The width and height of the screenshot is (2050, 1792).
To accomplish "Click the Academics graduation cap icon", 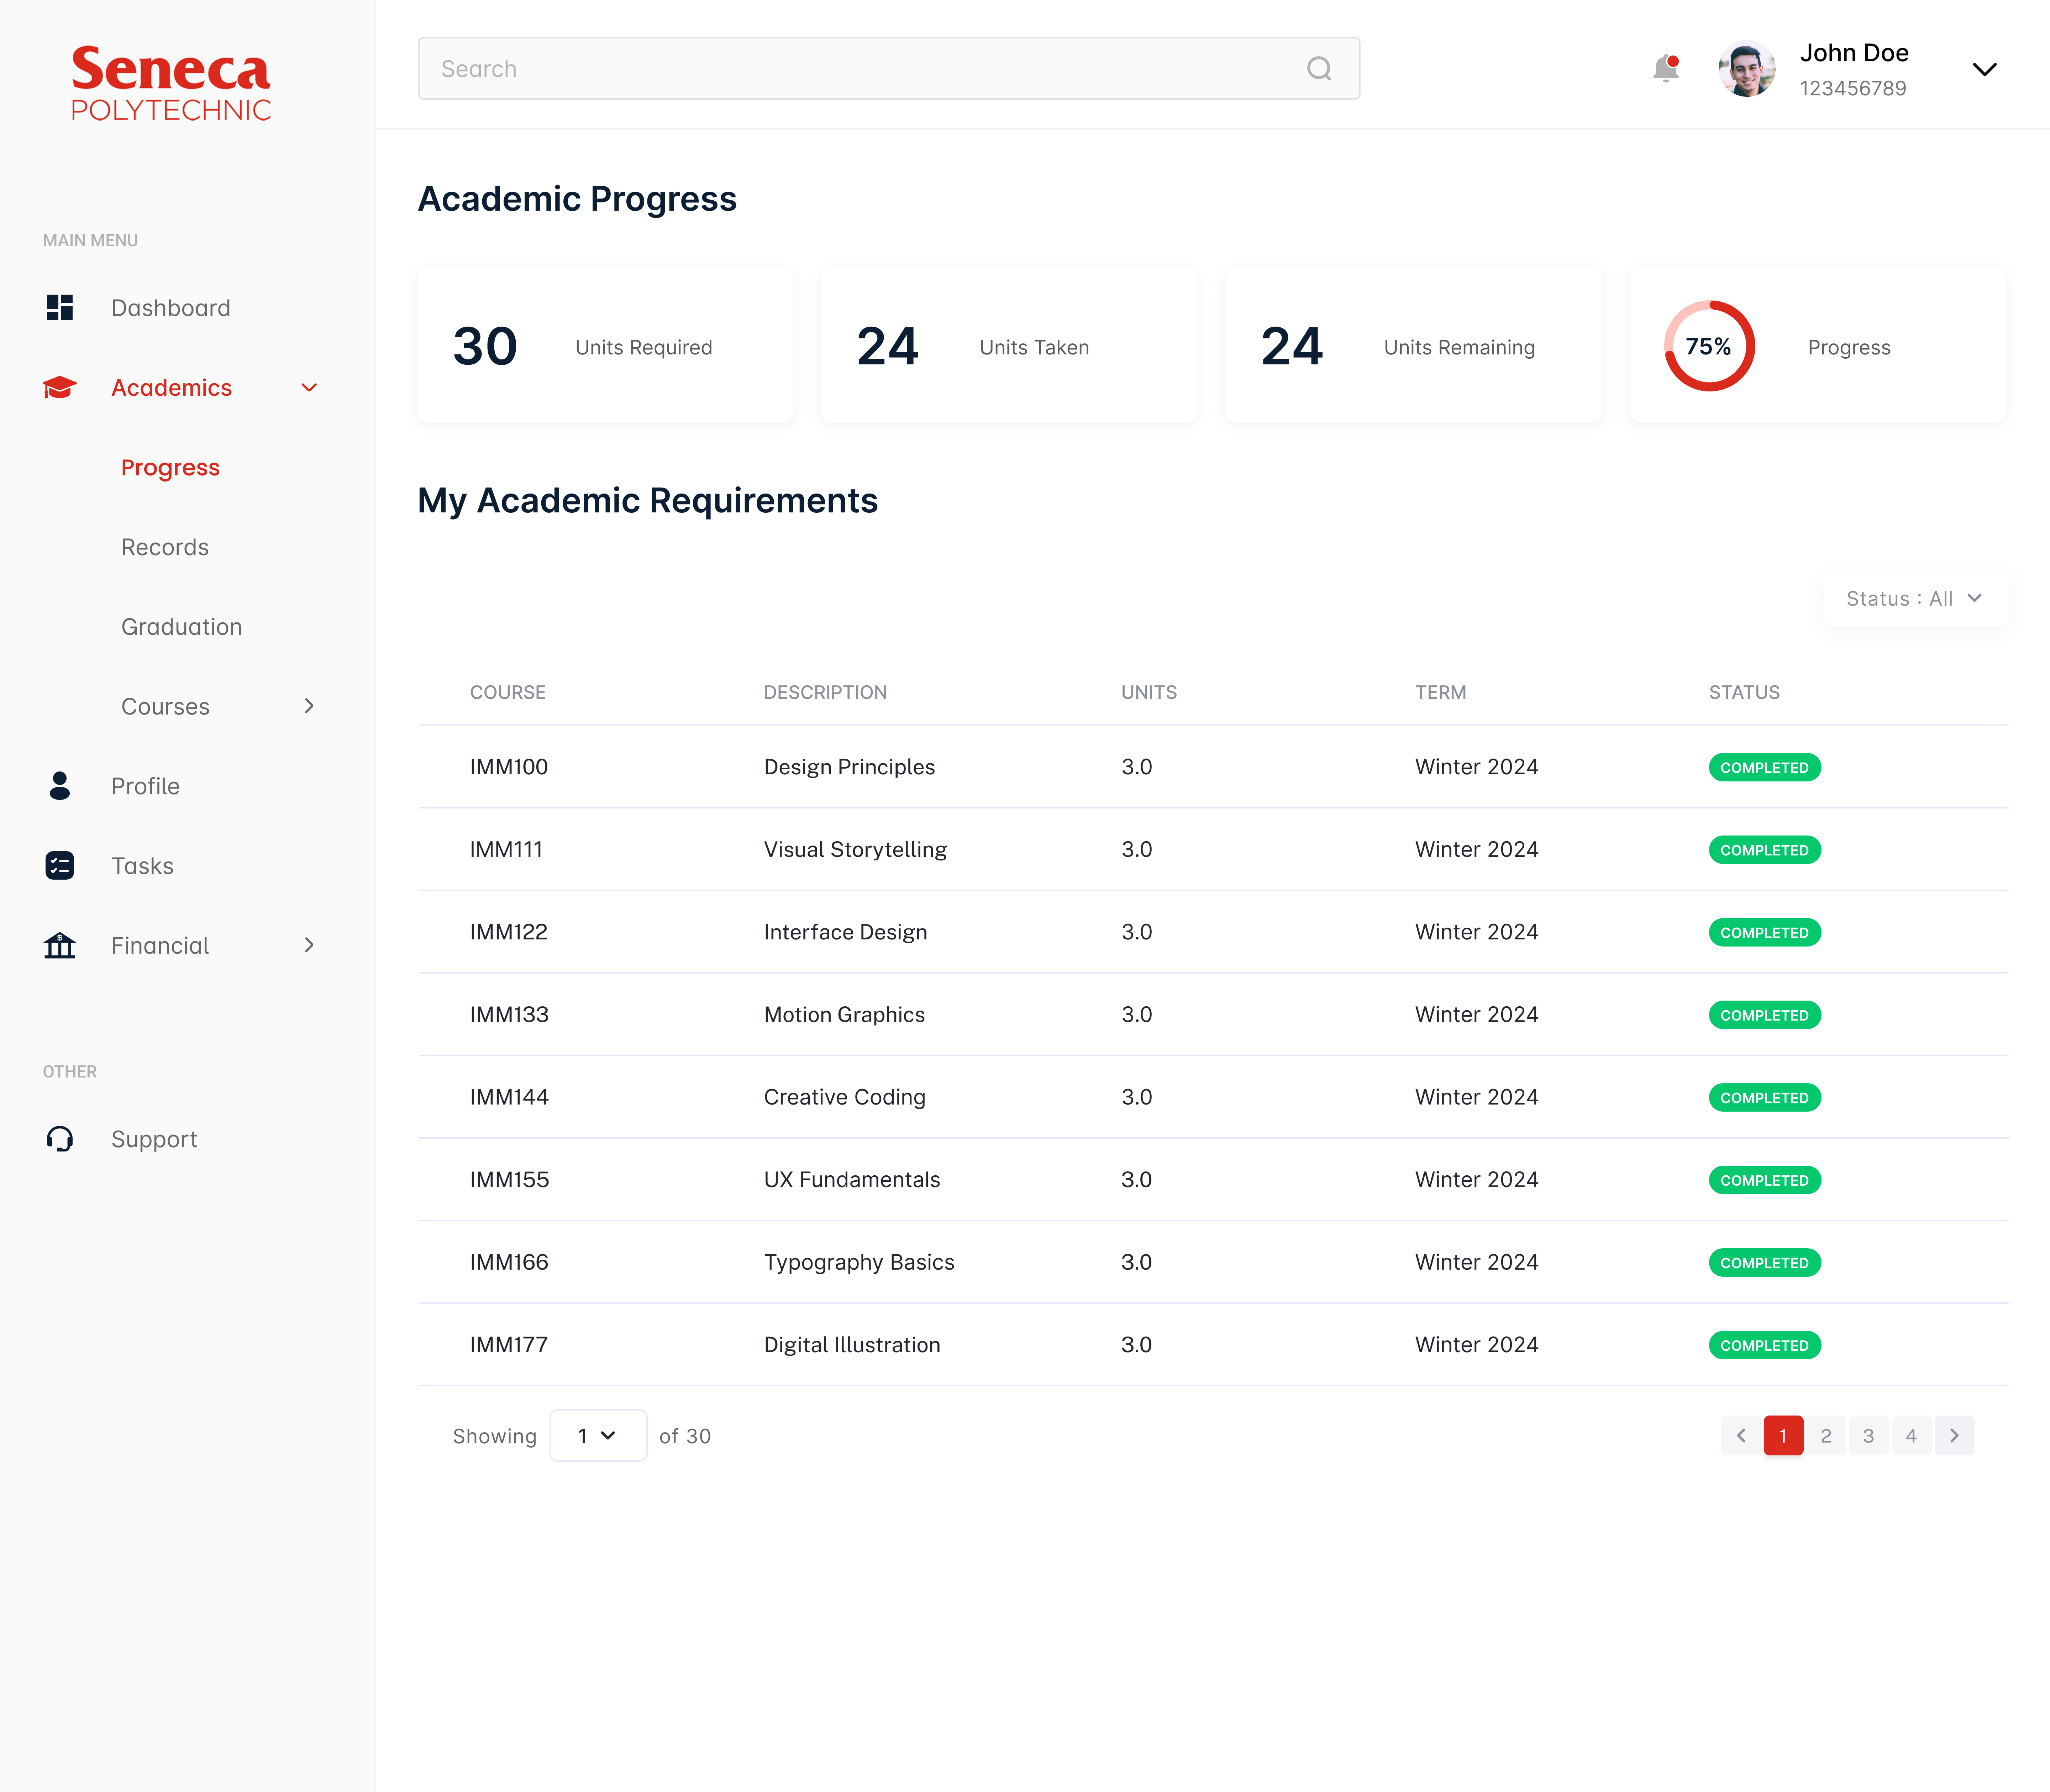I will pyautogui.click(x=60, y=387).
